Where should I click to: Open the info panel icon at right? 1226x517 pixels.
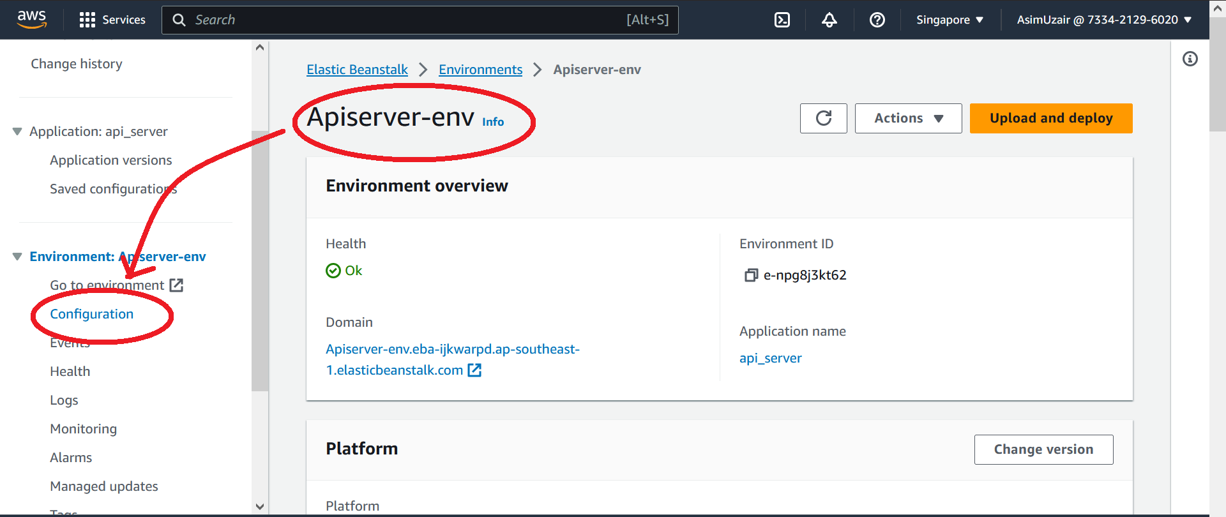point(1190,59)
